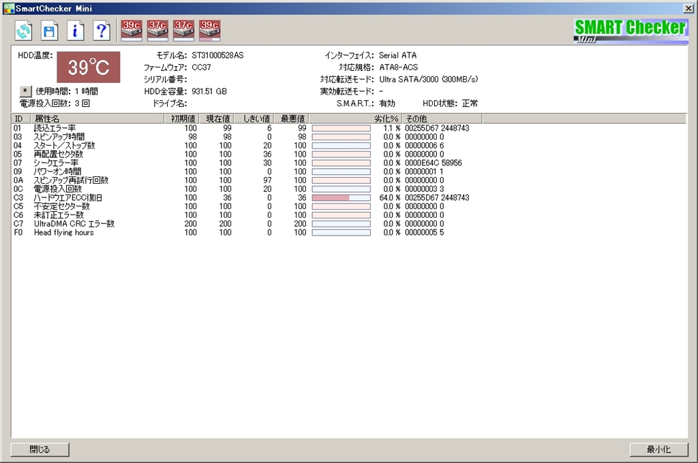Open help with the question mark icon

pyautogui.click(x=102, y=31)
